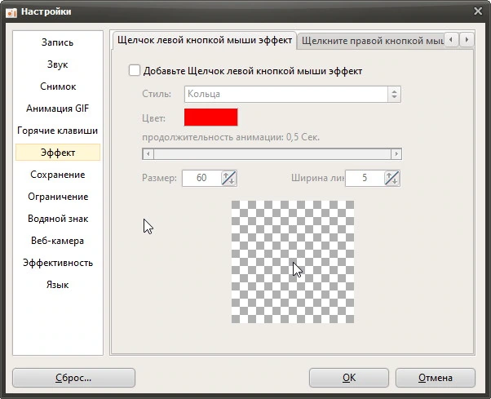
Task: Open the Горячие клавиши settings section
Action: (x=58, y=131)
